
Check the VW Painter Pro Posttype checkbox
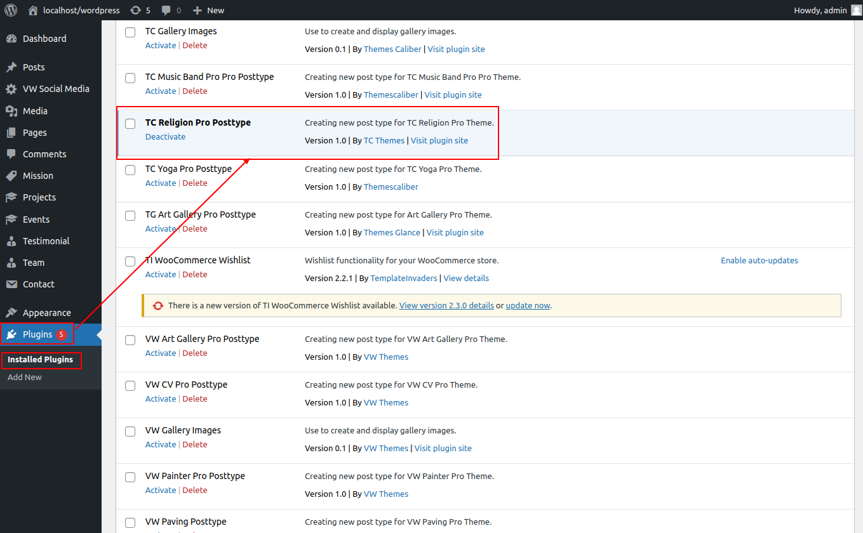pyautogui.click(x=130, y=477)
